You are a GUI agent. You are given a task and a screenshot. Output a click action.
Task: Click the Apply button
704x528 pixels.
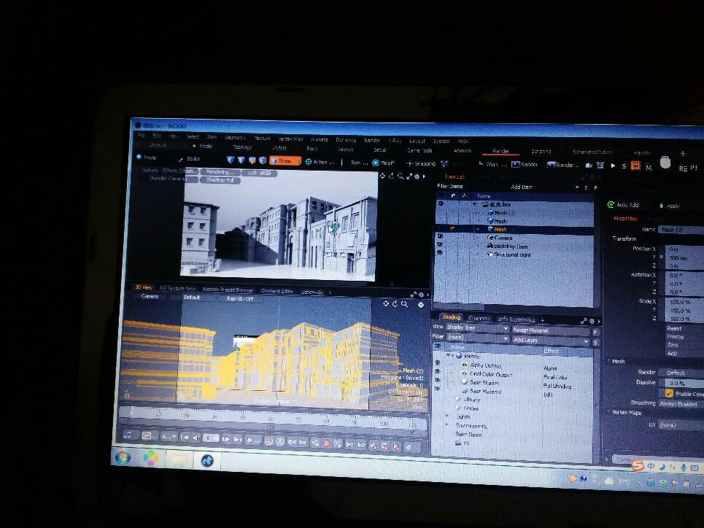(x=670, y=206)
